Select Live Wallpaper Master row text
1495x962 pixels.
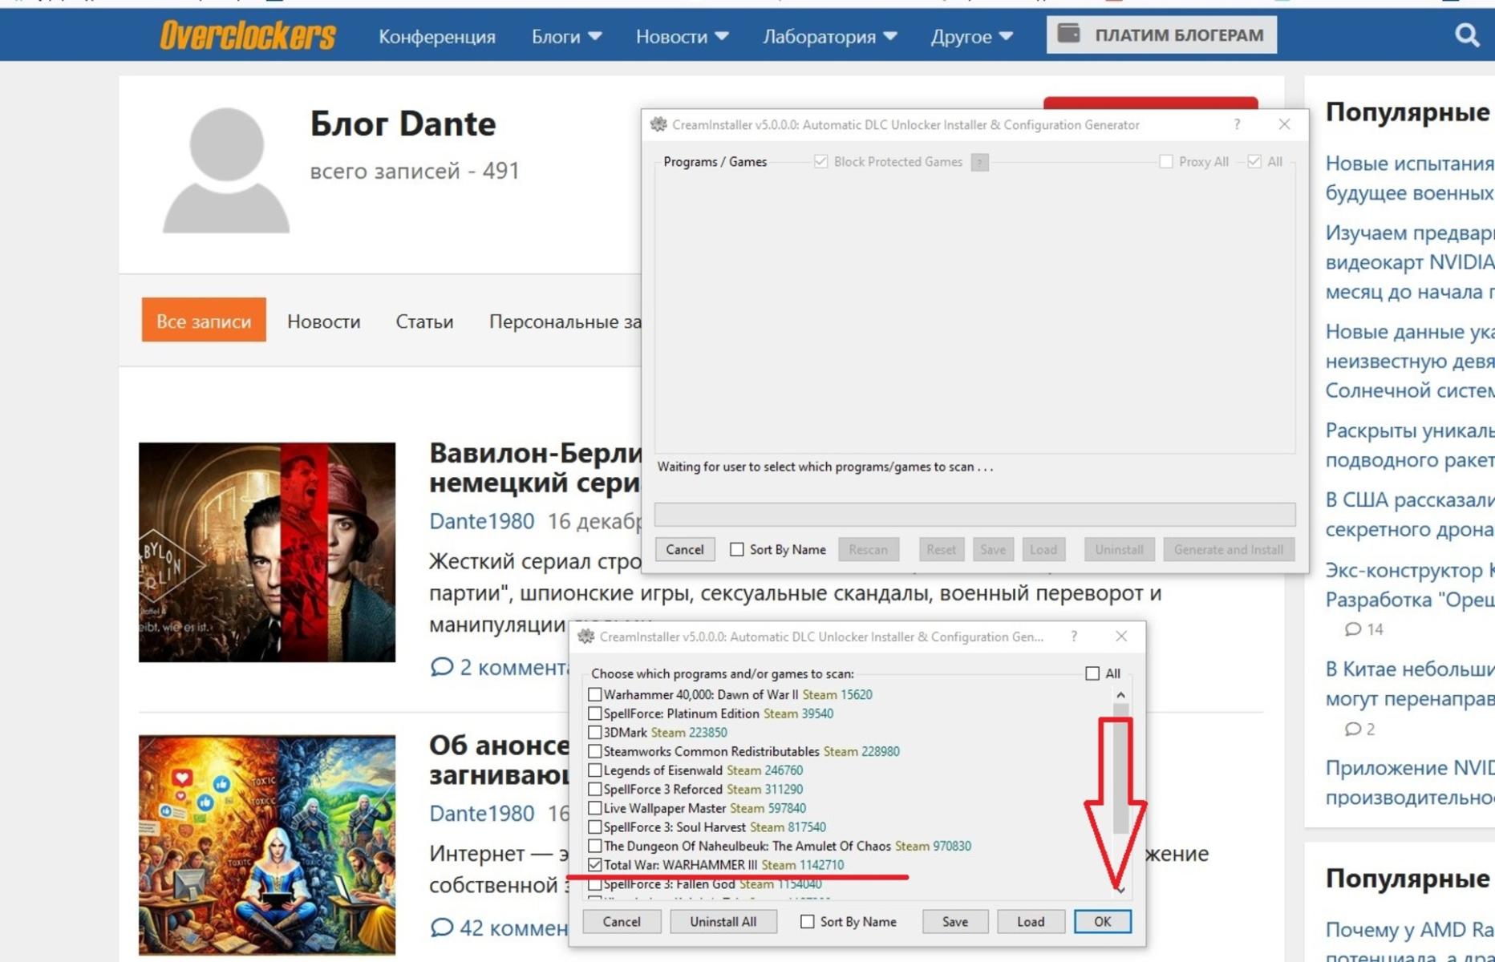pos(705,808)
